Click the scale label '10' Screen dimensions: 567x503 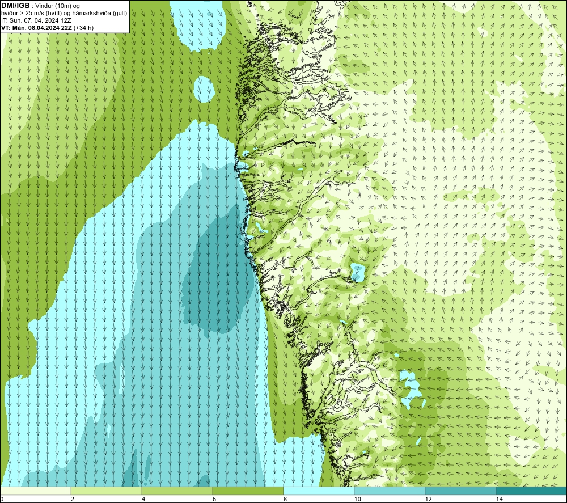pyautogui.click(x=357, y=499)
